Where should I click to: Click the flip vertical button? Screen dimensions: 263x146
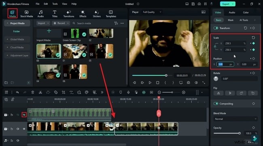pos(230,93)
